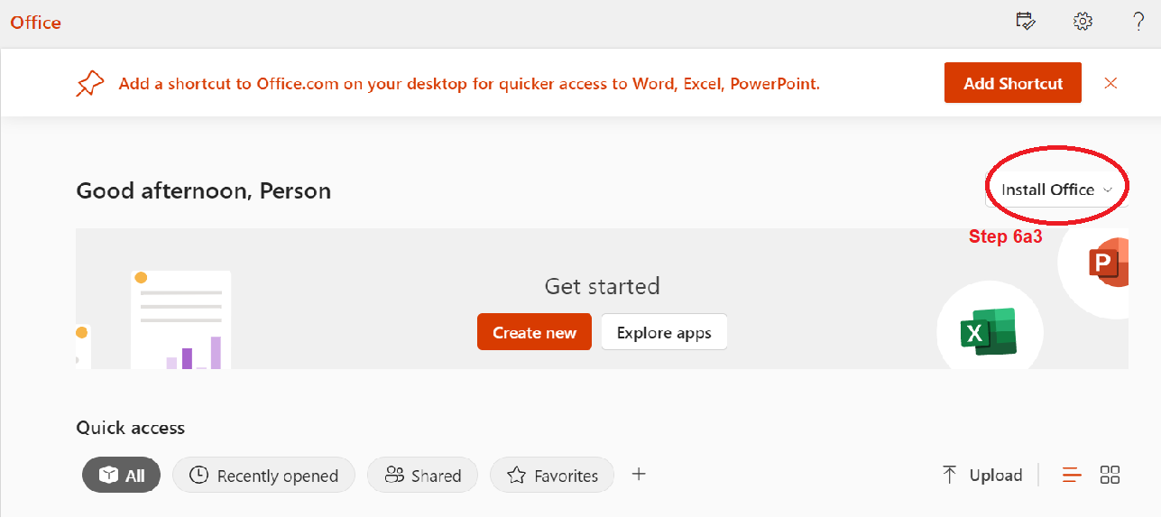Expand the Install Office dropdown
1161x518 pixels.
(1056, 190)
